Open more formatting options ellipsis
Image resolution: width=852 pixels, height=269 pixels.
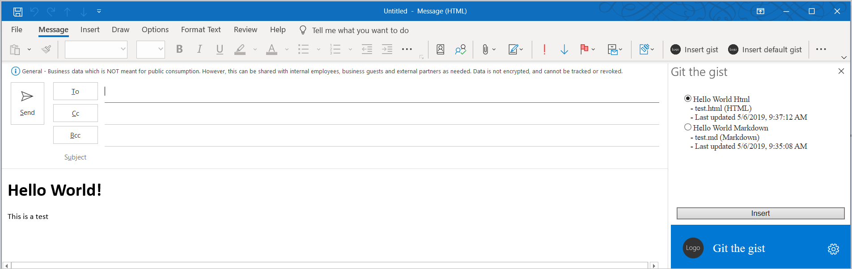pyautogui.click(x=407, y=49)
